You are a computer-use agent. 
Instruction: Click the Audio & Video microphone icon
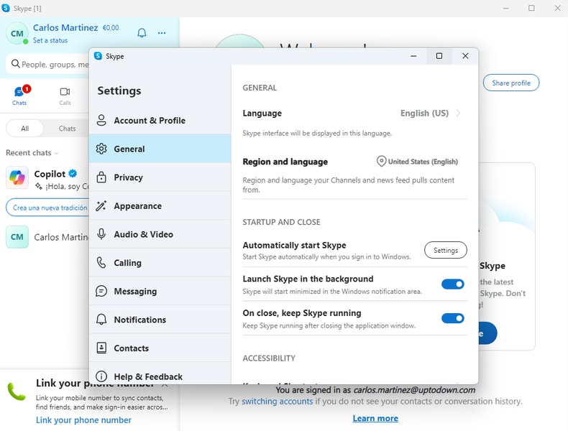(101, 234)
